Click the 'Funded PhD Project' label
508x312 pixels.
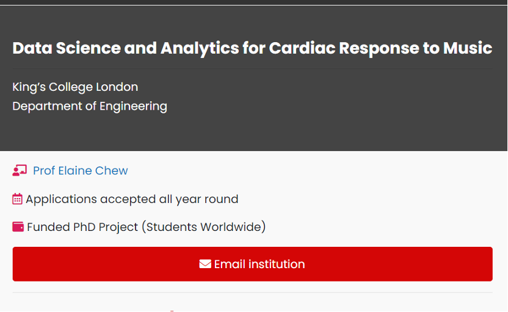pos(82,227)
